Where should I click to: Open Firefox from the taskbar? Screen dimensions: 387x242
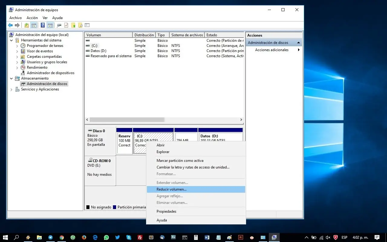[x=84, y=237]
